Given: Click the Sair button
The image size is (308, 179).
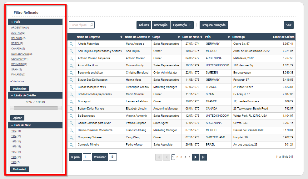Looking at the screenshot, I should pos(289,25).
